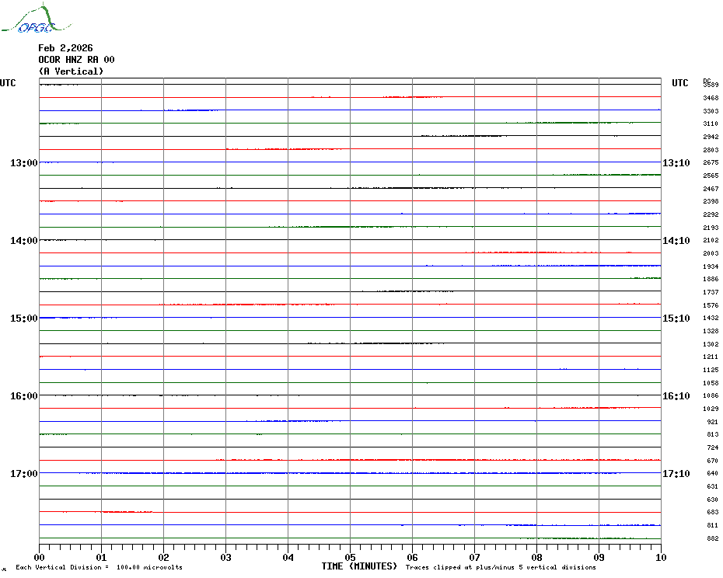Click the UTC label at top right
This screenshot has width=723, height=578.
coord(679,83)
